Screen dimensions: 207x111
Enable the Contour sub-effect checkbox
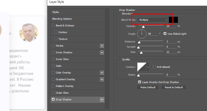click(x=56, y=32)
